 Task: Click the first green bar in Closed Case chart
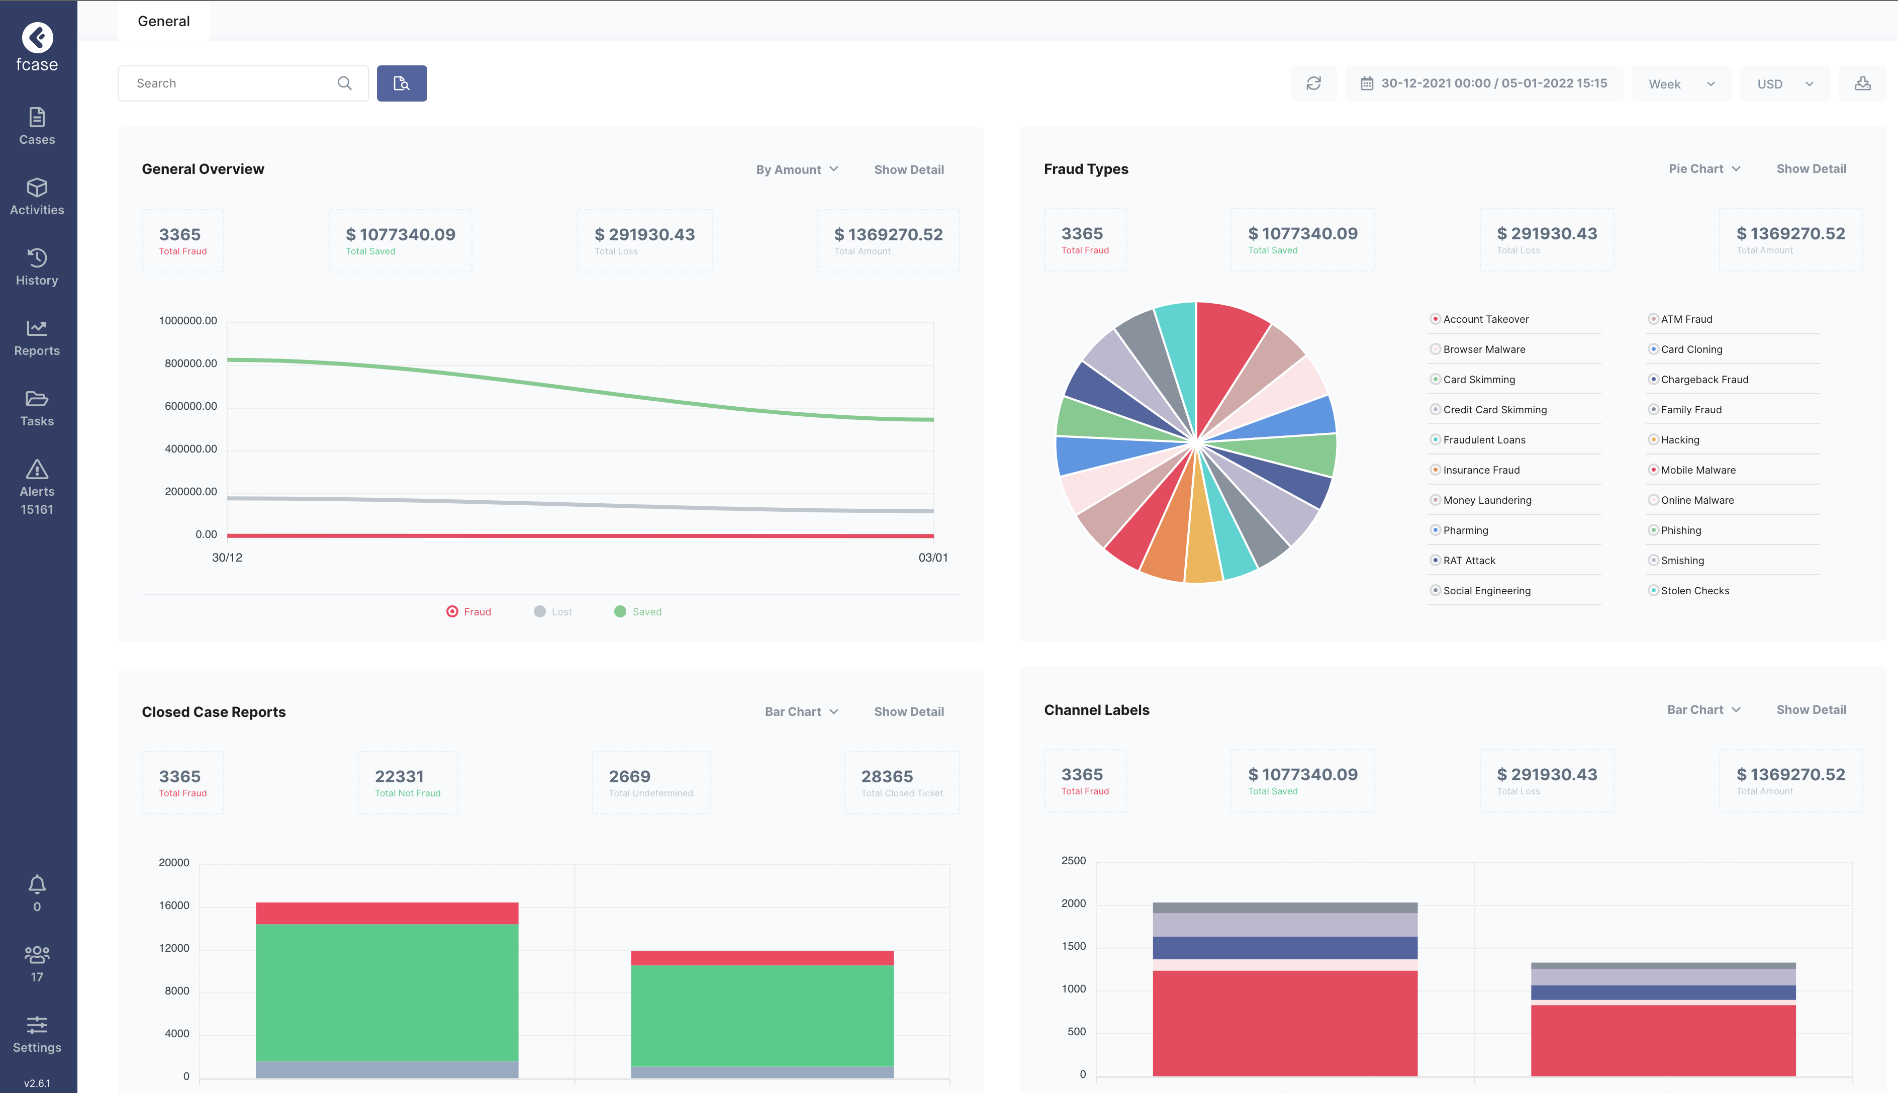[387, 992]
